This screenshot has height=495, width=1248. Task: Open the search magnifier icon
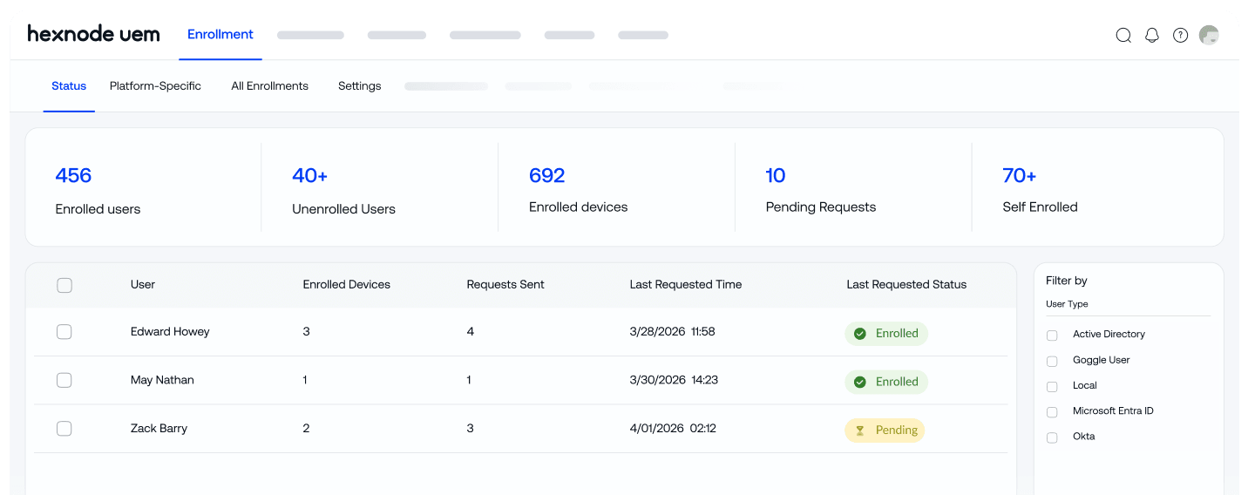[1123, 36]
